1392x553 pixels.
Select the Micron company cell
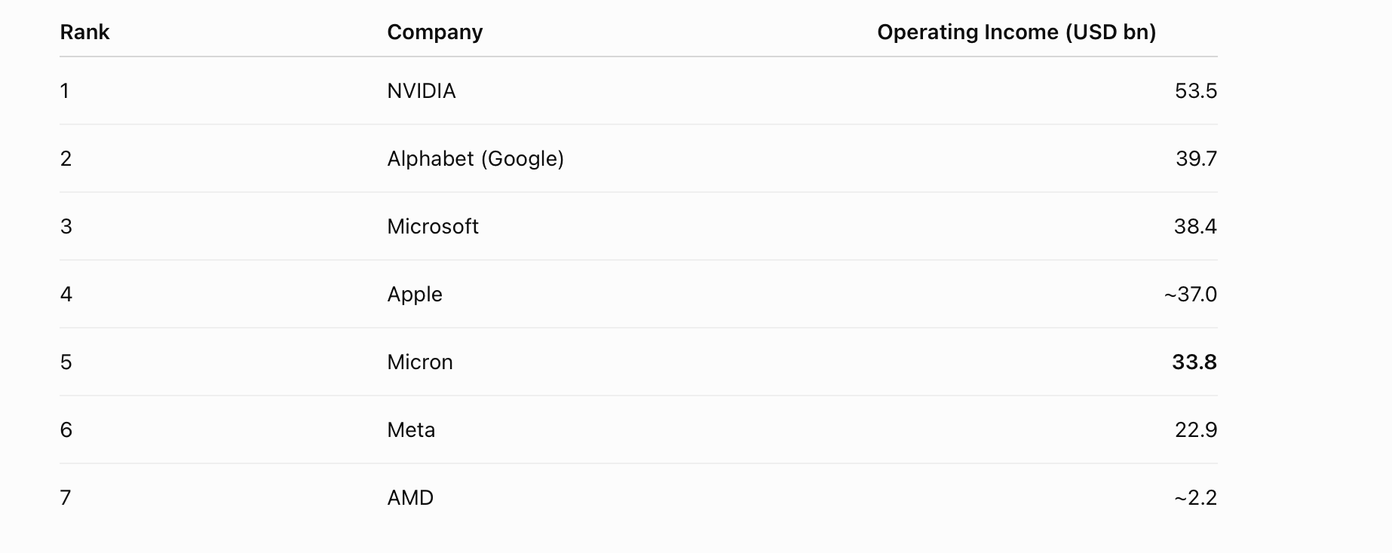tap(420, 362)
